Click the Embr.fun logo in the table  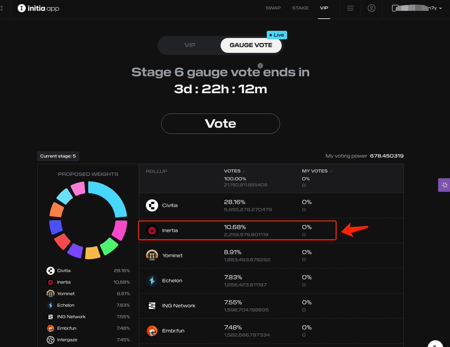tap(152, 331)
